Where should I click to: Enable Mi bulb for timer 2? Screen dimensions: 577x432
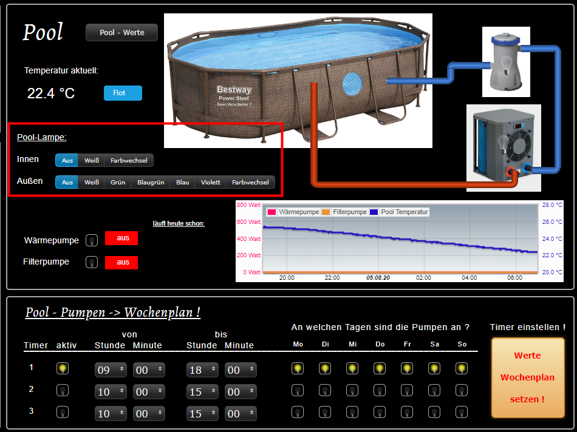click(x=352, y=390)
